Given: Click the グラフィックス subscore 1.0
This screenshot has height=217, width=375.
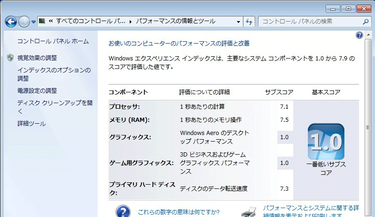Looking at the screenshot, I should tap(284, 137).
